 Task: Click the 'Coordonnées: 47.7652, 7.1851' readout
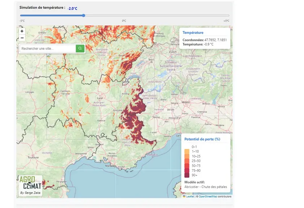coord(205,40)
